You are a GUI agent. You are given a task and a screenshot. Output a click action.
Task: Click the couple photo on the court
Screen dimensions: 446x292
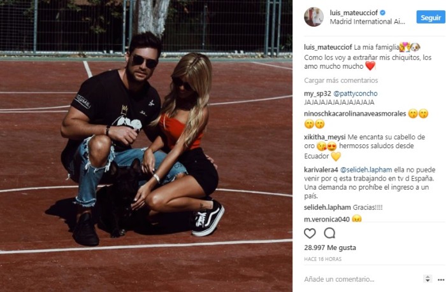[146, 146]
